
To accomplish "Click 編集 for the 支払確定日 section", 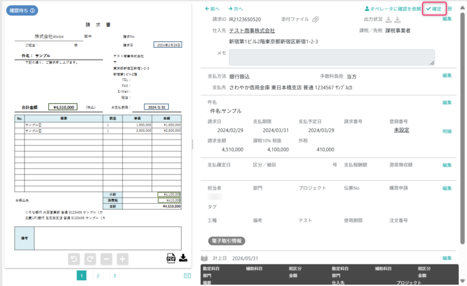I will click(x=447, y=165).
